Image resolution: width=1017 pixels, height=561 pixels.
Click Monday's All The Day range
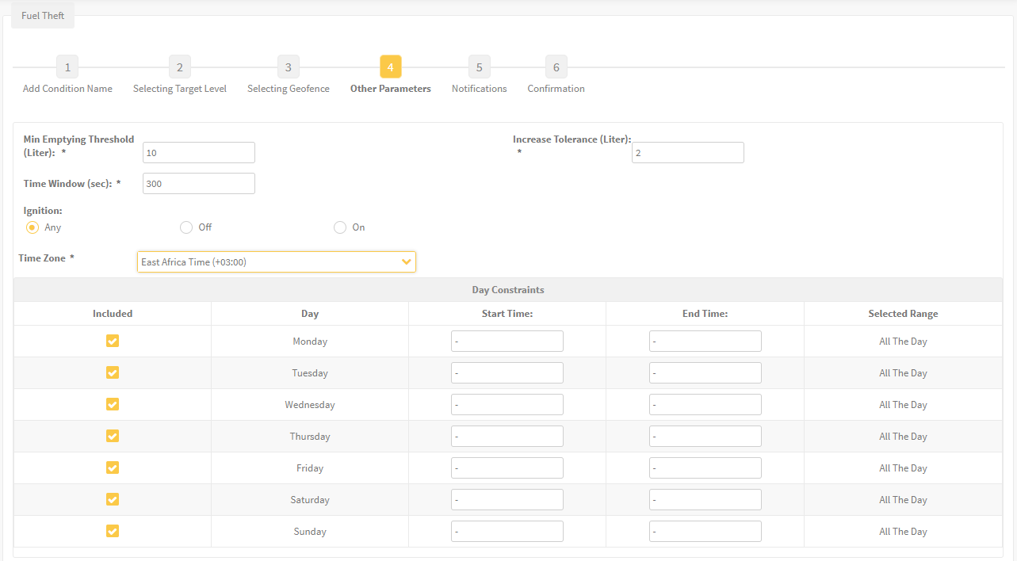pyautogui.click(x=903, y=342)
